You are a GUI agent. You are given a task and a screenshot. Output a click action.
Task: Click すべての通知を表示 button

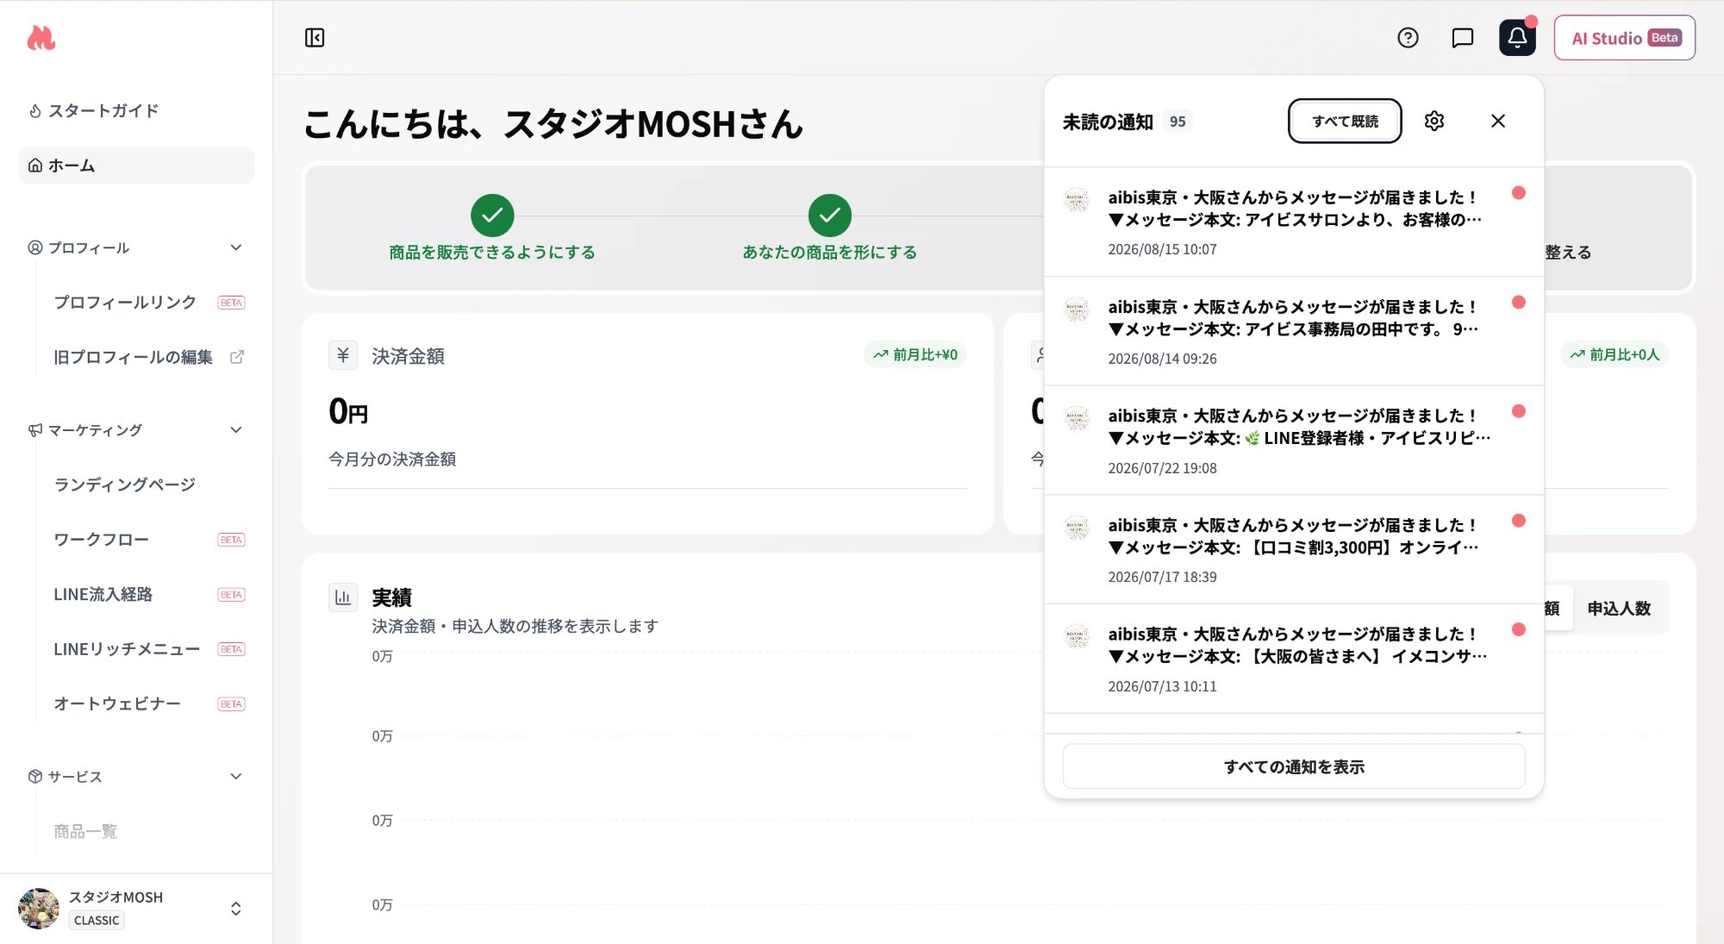(x=1294, y=766)
